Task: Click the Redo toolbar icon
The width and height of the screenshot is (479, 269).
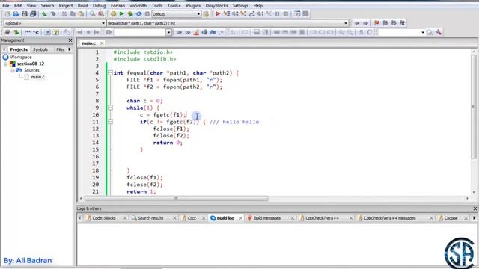Action: pos(53,14)
